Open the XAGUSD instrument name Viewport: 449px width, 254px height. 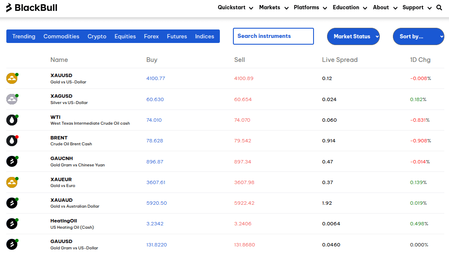click(x=61, y=96)
